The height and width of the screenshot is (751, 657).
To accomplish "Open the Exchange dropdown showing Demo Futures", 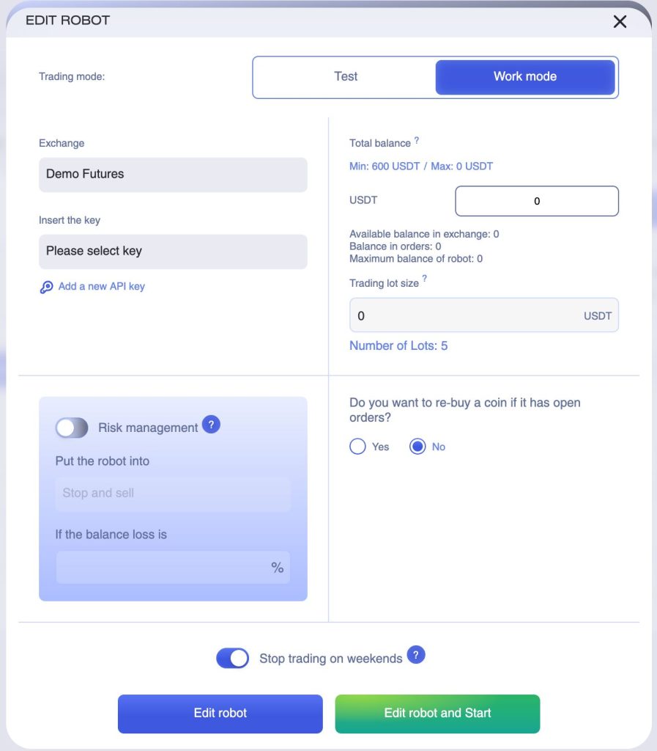I will pos(173,175).
